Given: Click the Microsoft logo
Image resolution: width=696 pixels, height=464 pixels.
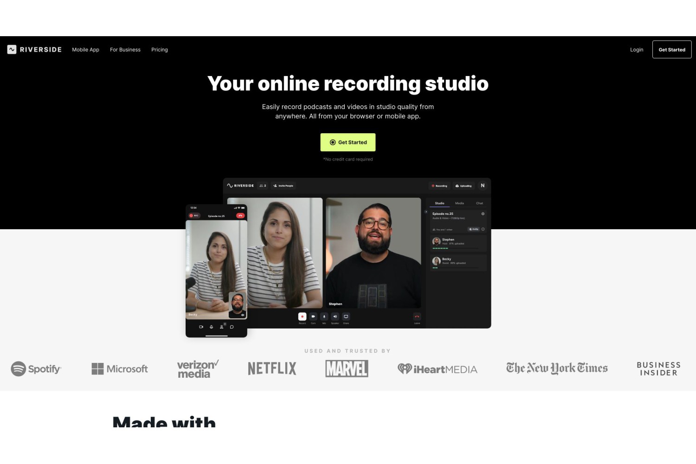Looking at the screenshot, I should (120, 369).
